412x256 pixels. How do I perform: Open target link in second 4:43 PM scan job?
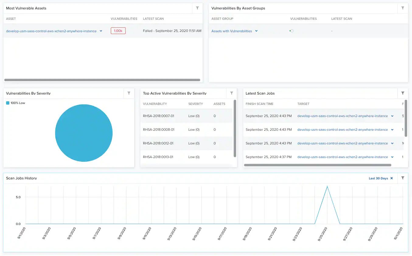[342, 130]
